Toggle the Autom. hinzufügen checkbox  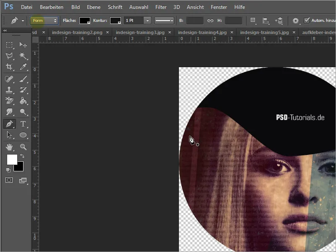pyautogui.click(x=307, y=20)
